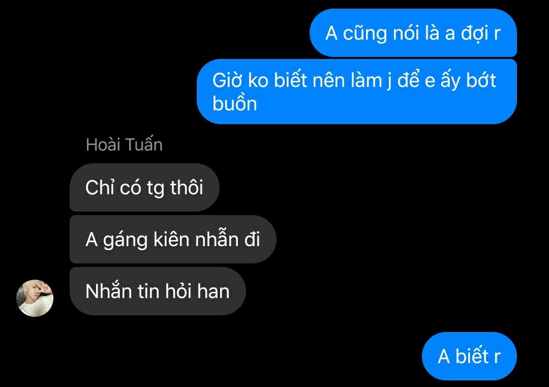Screen dimensions: 549x387
Task: Click the word "Tuấn" in the sender label
Action: click(143, 144)
